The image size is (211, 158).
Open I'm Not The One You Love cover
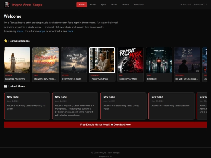click(187, 60)
